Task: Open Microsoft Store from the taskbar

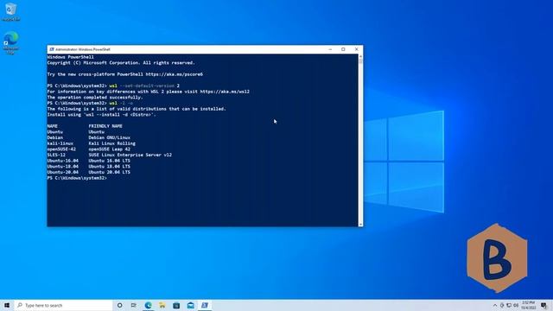Action: click(176, 305)
